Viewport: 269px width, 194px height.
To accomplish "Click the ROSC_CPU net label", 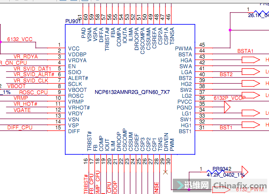I will point(33,92).
